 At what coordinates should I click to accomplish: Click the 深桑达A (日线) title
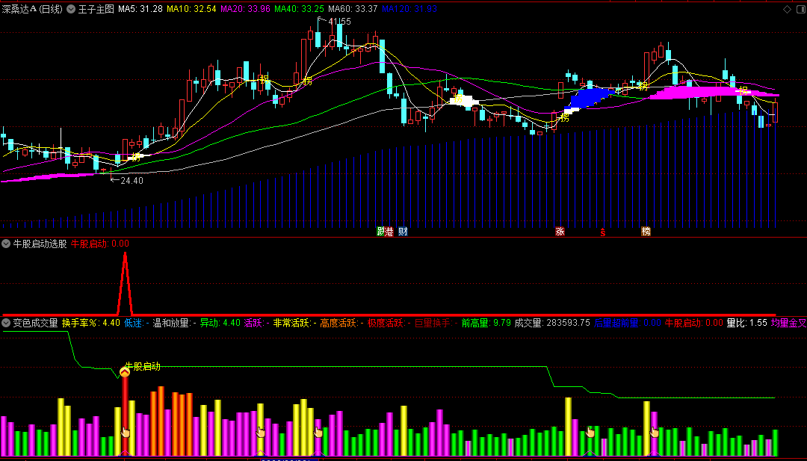[x=32, y=9]
